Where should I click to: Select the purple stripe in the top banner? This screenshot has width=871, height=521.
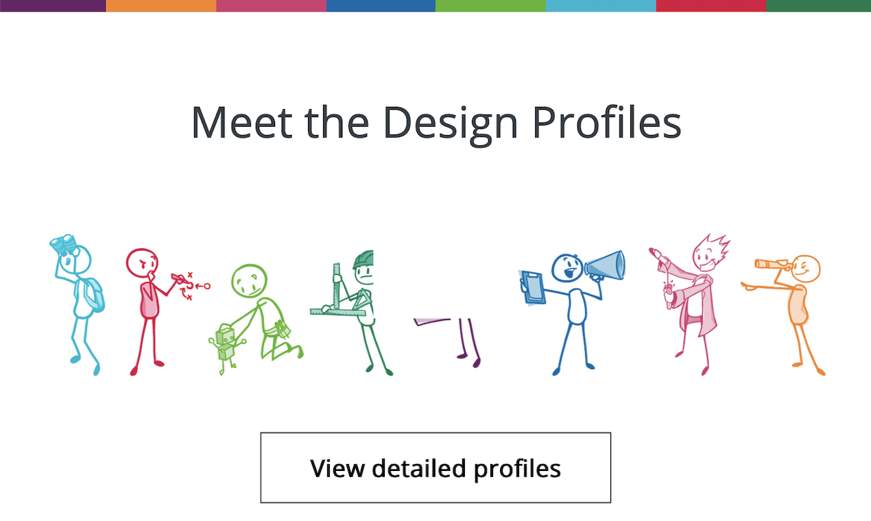[51, 7]
